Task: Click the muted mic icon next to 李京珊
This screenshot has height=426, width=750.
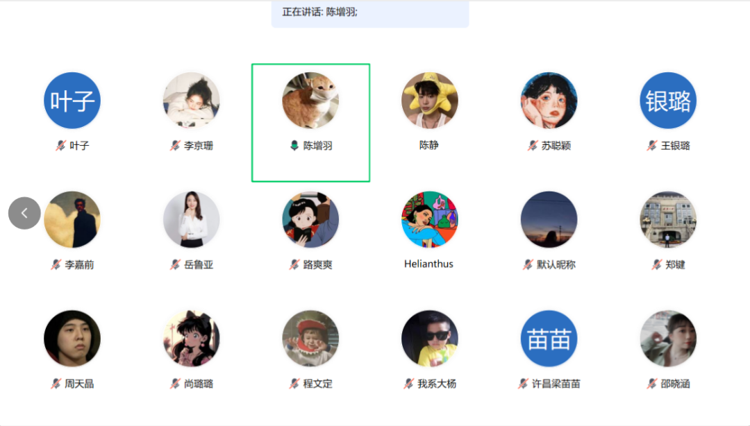Action: click(x=174, y=146)
